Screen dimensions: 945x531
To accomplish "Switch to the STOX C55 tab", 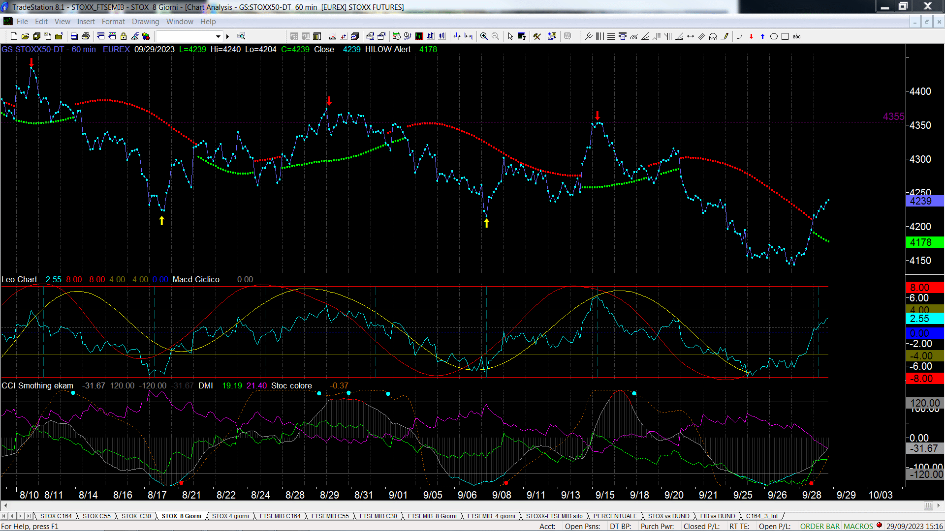I will click(x=96, y=516).
